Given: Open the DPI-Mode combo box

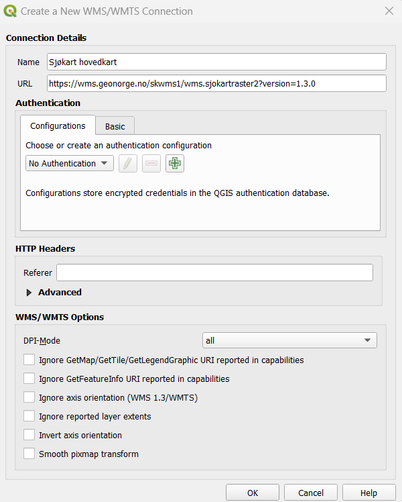Looking at the screenshot, I should point(289,340).
